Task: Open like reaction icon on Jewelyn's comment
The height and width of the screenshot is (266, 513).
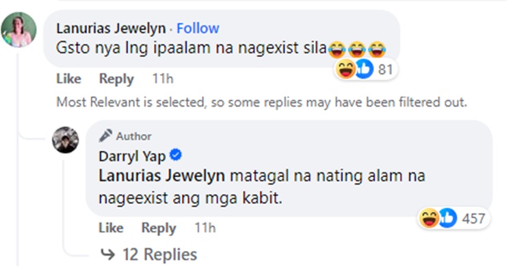Action: pos(364,69)
